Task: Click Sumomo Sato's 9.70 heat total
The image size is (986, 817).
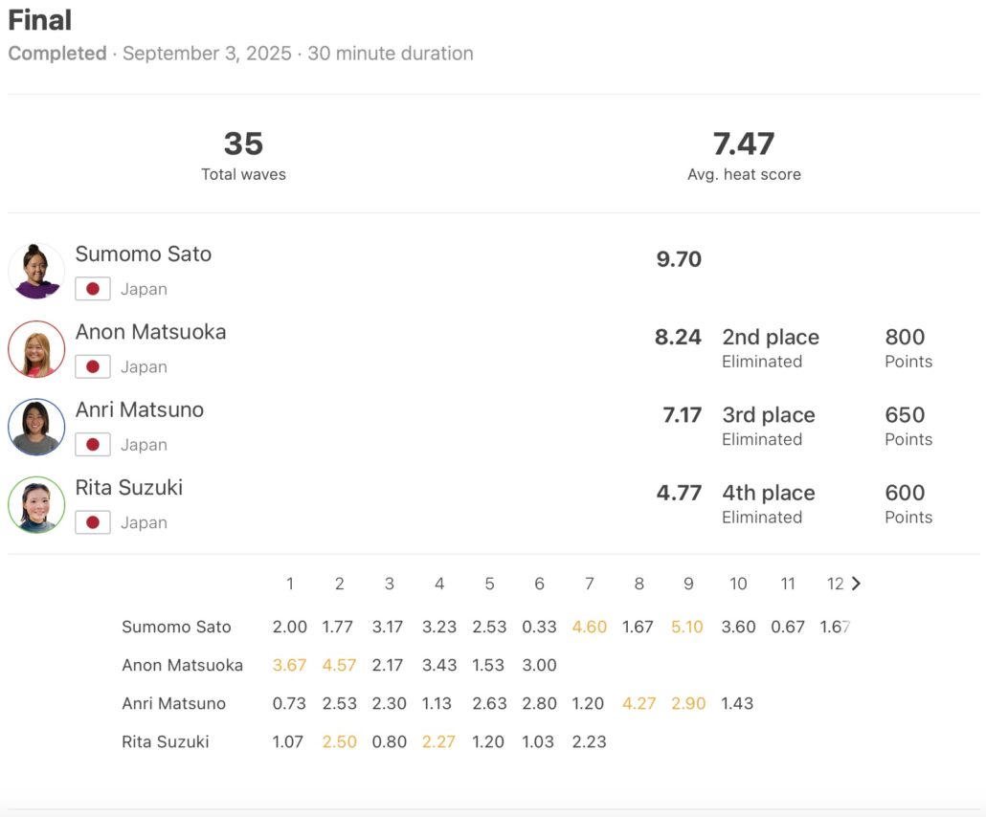Action: tap(679, 259)
